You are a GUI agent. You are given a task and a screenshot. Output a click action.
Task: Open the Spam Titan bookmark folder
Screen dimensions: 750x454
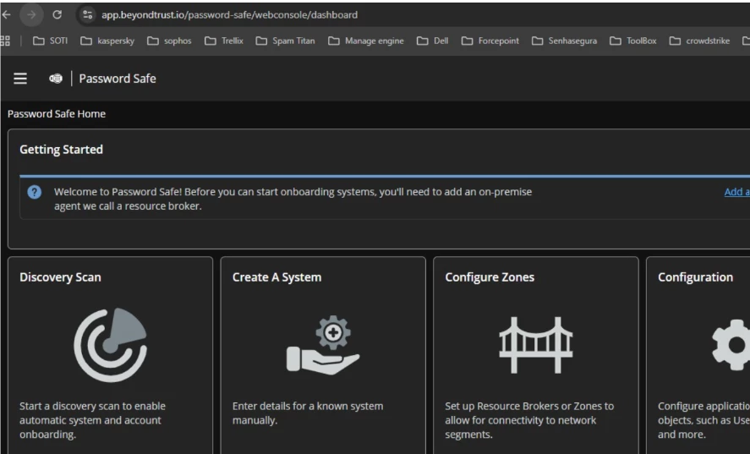point(285,41)
